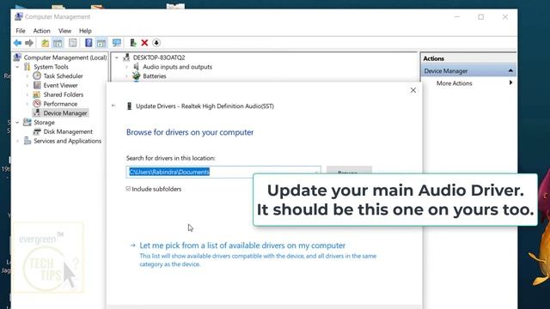Screen dimensions: 550x309
Task: Open the File menu
Action: coord(21,31)
